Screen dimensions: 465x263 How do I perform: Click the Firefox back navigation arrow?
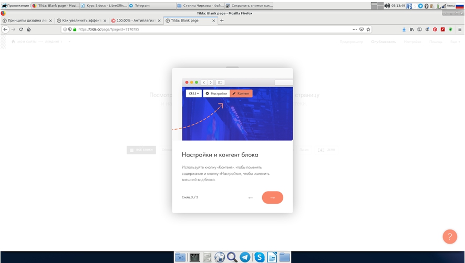coord(5,29)
